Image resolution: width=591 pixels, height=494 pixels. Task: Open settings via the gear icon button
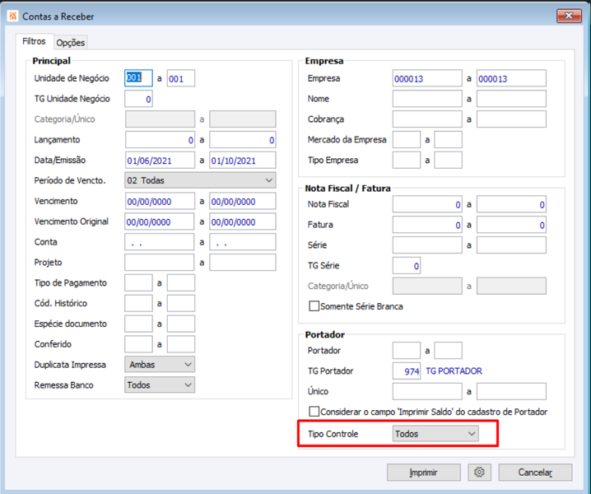pos(479,472)
